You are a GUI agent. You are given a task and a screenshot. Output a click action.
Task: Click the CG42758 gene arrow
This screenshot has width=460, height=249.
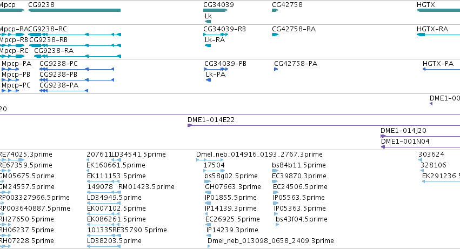point(275,11)
